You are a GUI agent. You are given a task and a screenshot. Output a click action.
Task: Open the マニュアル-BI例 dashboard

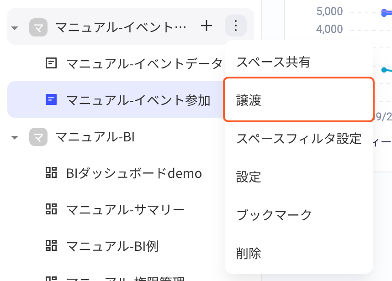pos(112,246)
